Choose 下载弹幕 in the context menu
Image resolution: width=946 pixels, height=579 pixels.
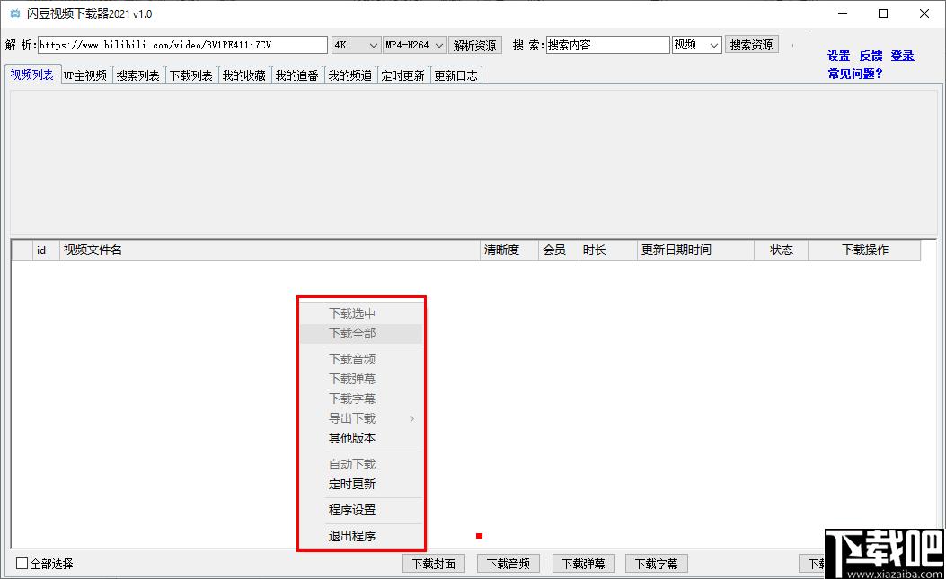click(x=361, y=380)
